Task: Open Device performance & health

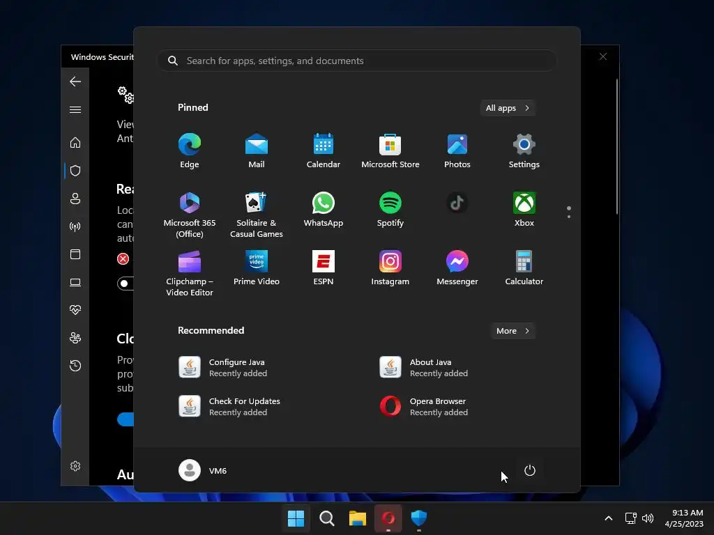Action: coord(75,310)
